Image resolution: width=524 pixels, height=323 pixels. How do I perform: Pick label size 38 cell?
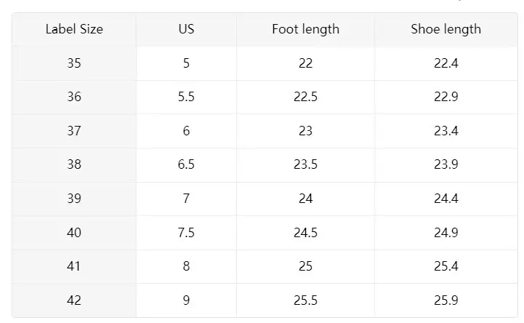pyautogui.click(x=74, y=164)
